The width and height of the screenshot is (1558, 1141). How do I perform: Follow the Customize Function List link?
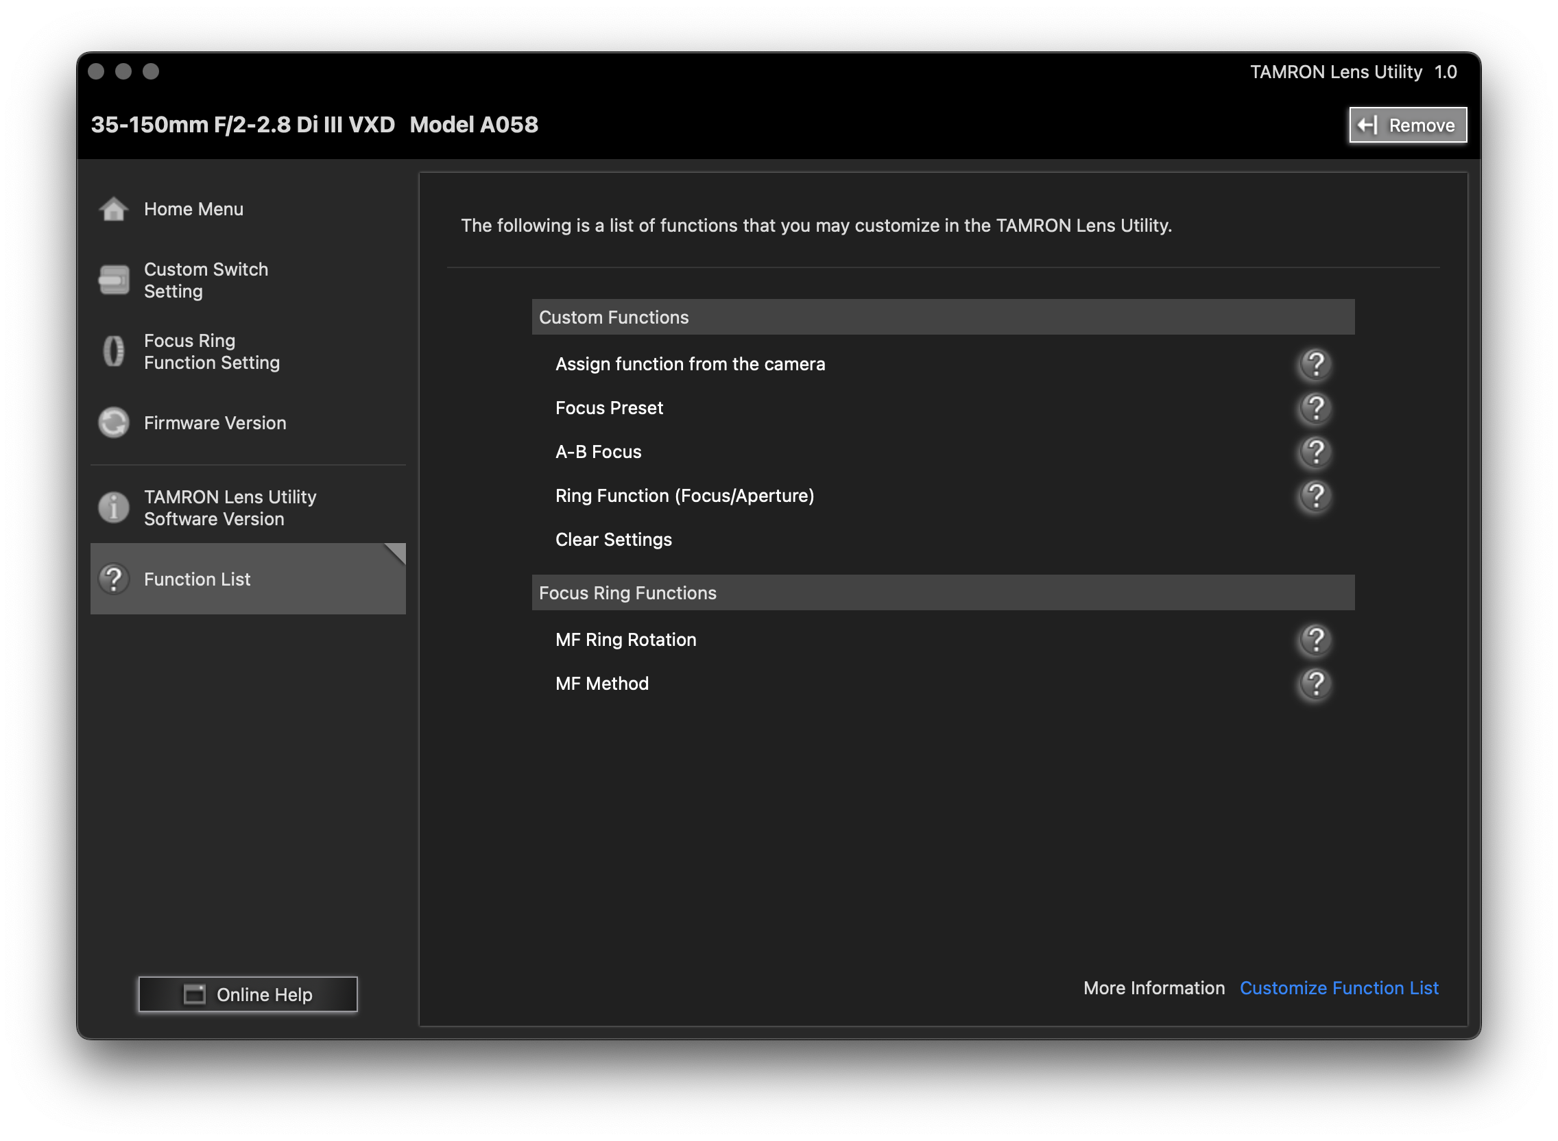[x=1339, y=987]
